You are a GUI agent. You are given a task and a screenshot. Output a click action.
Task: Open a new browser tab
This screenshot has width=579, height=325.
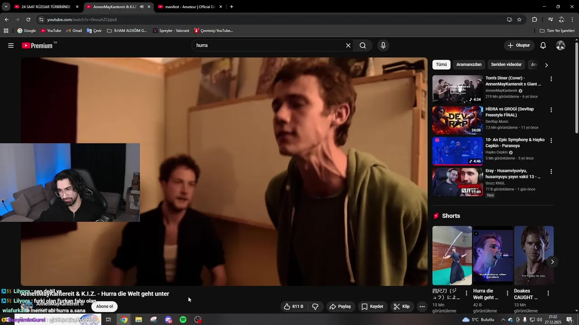[232, 7]
